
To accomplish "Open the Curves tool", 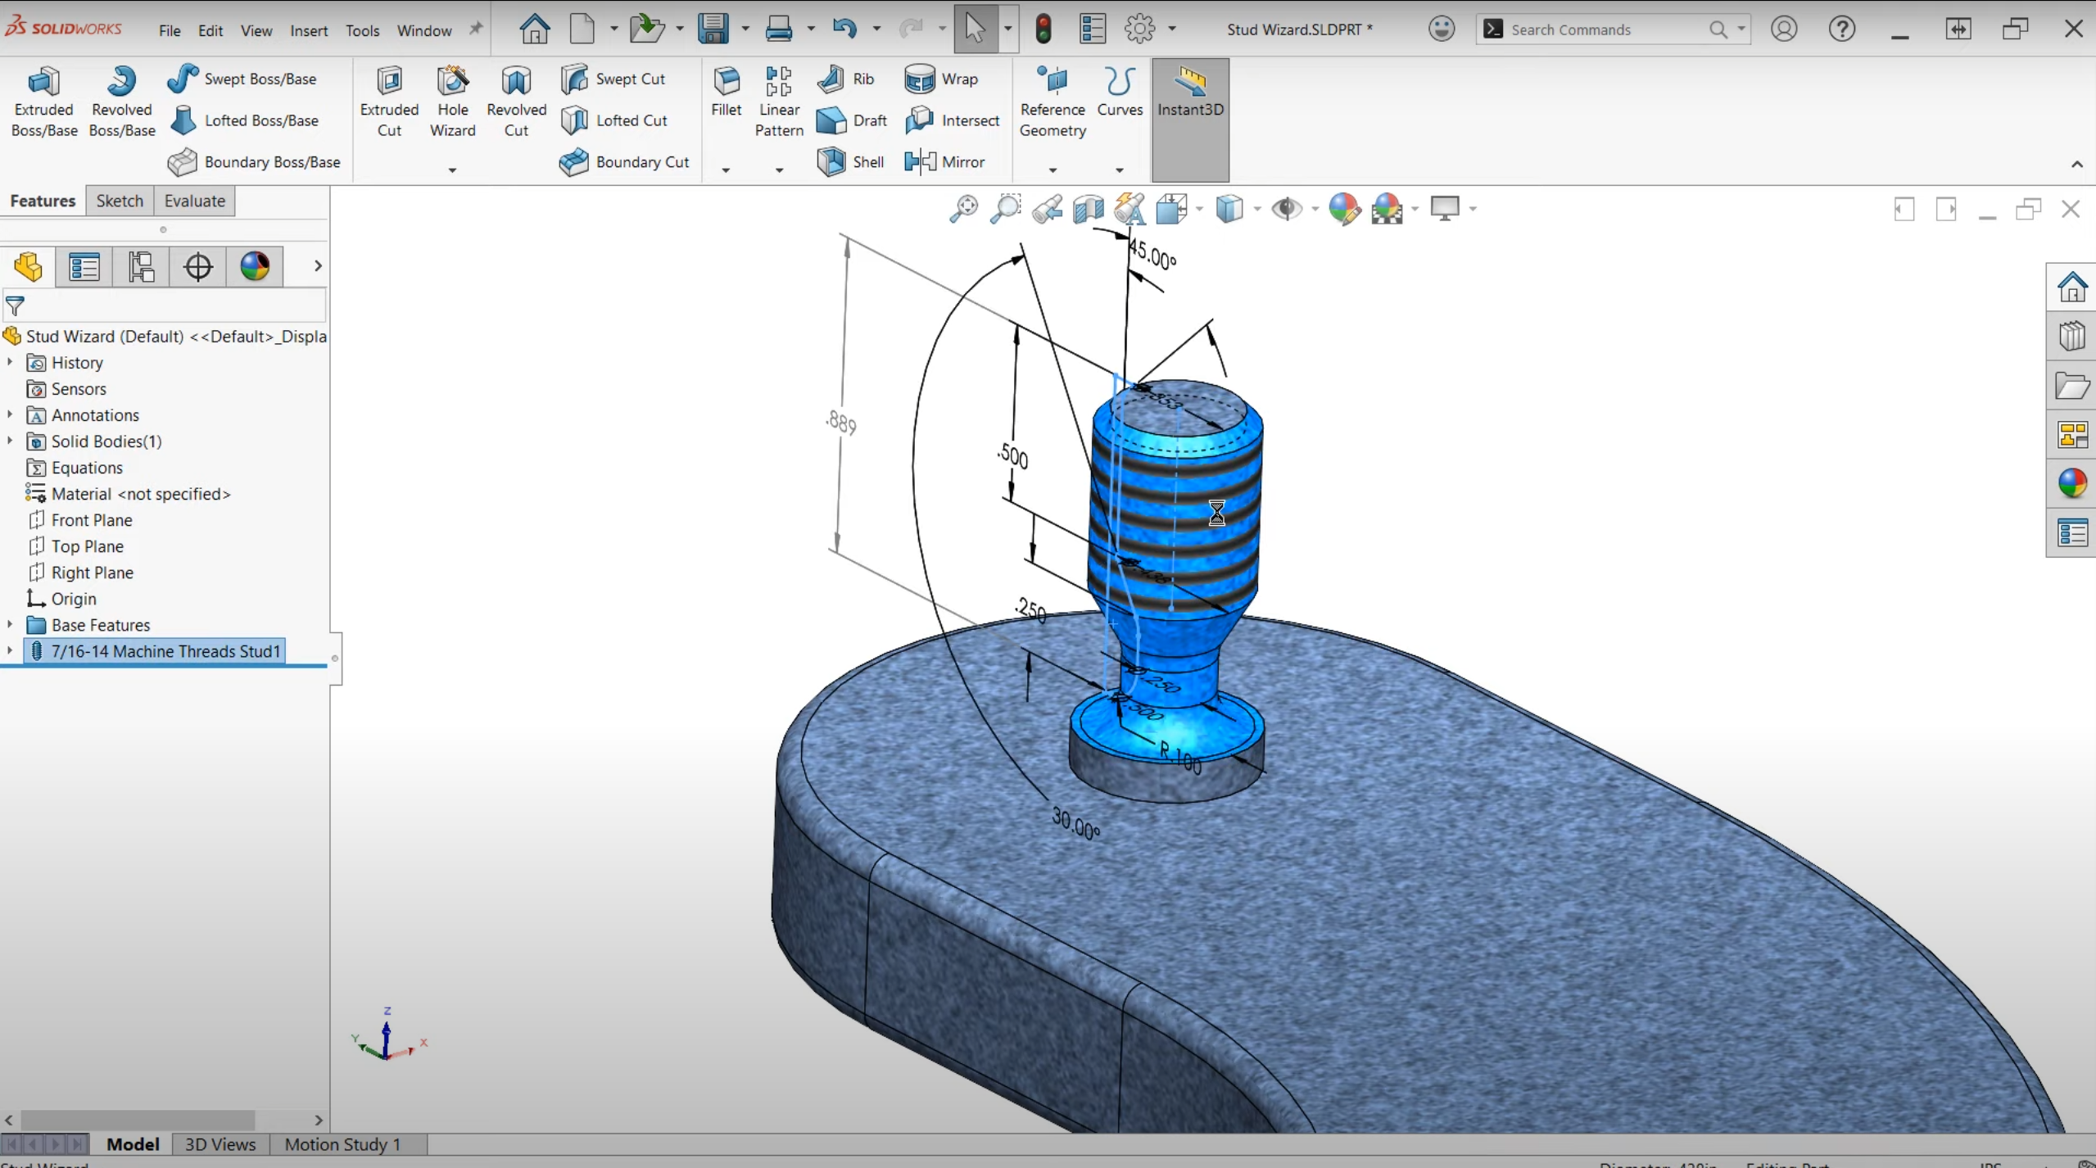I will (1120, 92).
